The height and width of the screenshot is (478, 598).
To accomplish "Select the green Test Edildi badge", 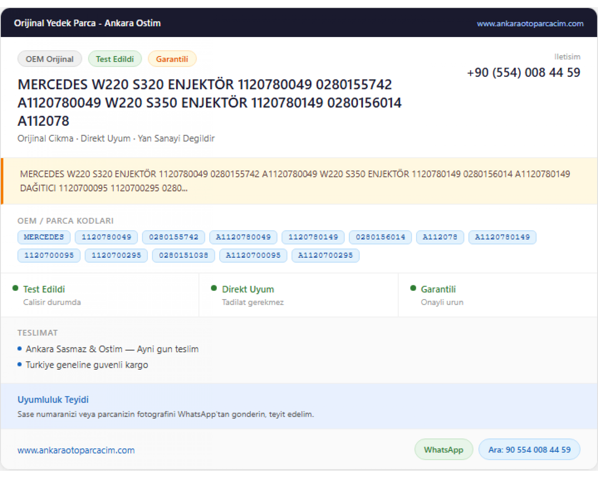I will coord(115,59).
